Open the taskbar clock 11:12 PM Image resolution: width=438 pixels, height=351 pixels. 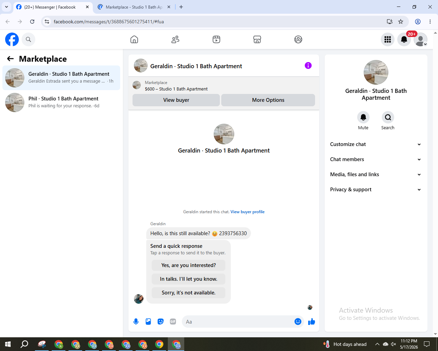409,344
